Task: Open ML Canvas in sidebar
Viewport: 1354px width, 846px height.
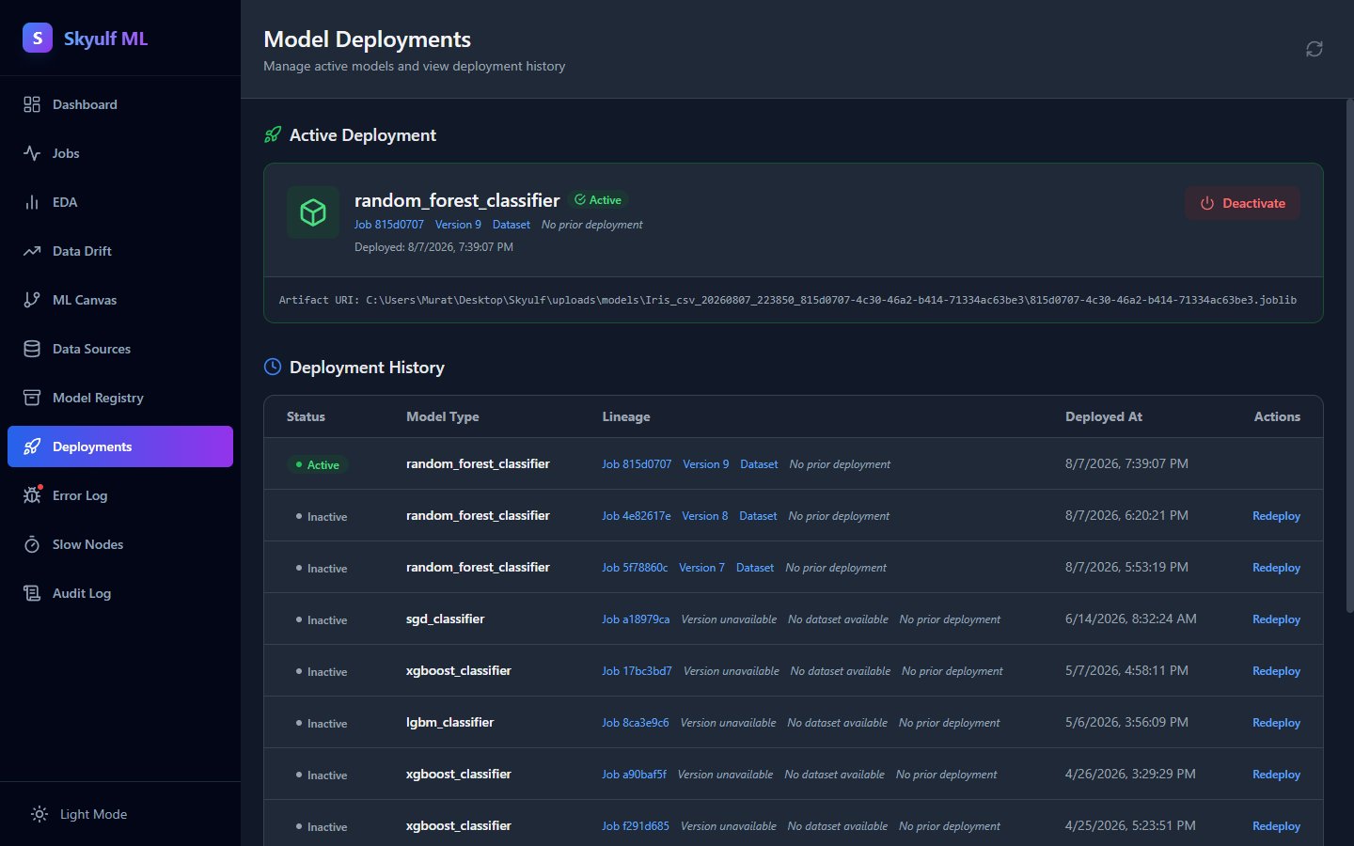Action: pos(120,300)
